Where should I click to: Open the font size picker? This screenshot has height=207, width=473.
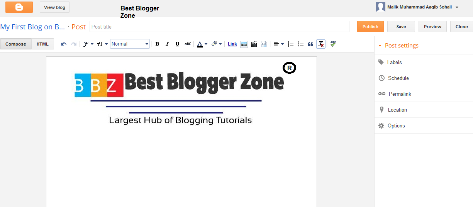pos(102,44)
